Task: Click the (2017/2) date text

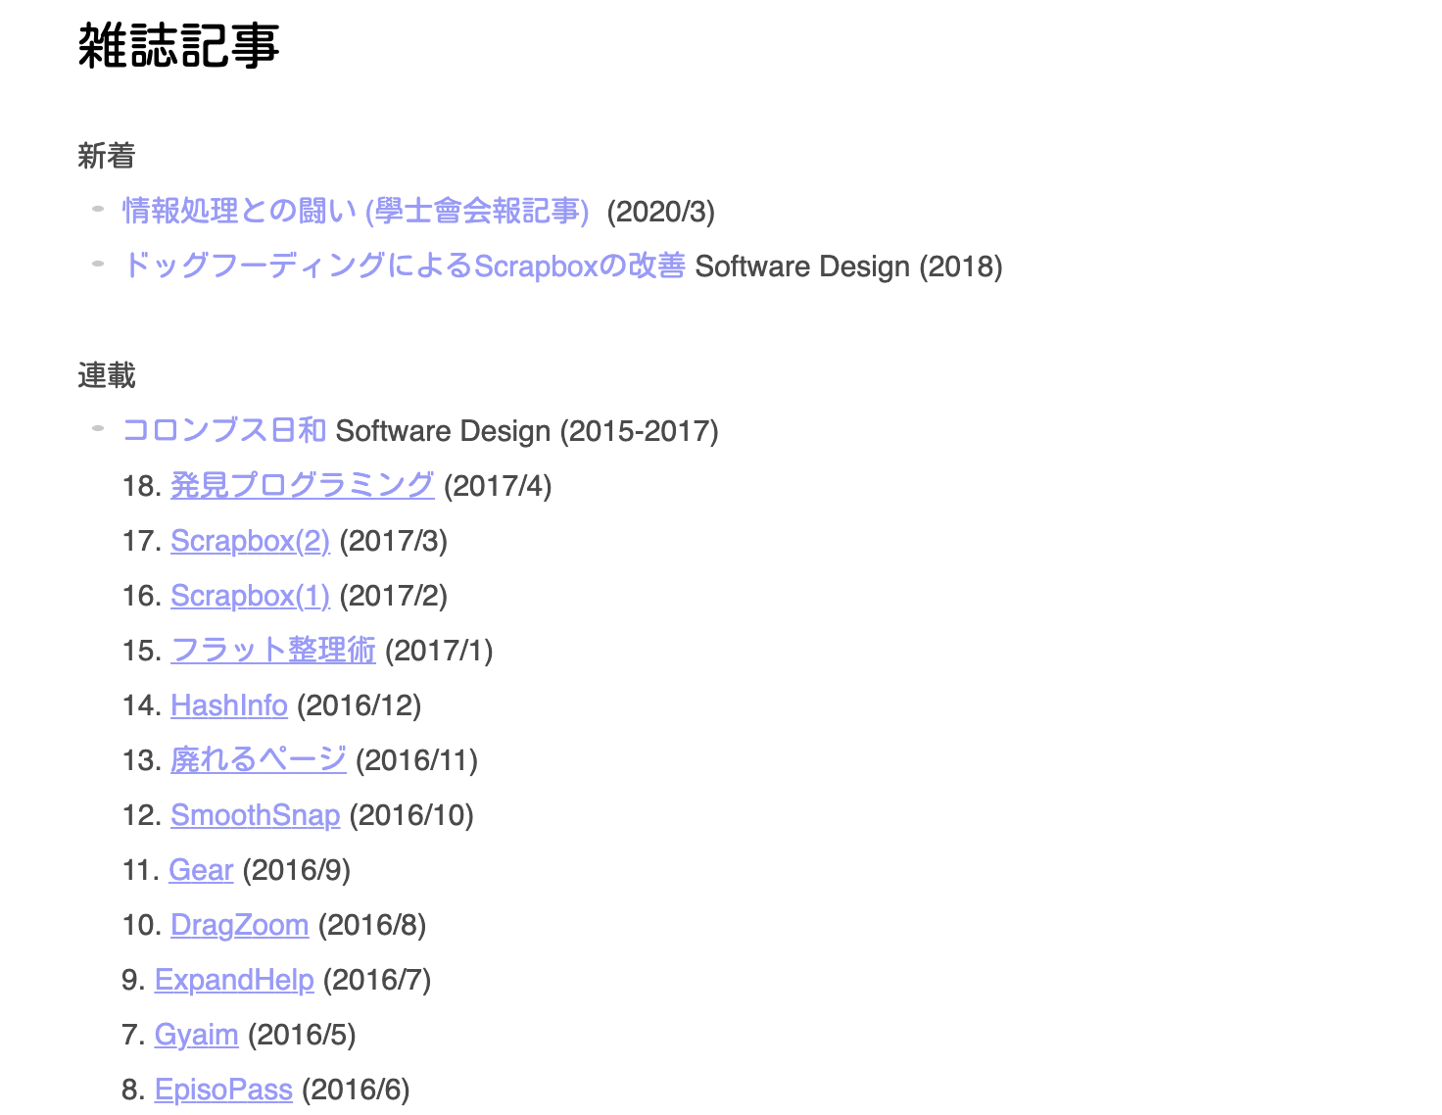Action: coord(394,596)
